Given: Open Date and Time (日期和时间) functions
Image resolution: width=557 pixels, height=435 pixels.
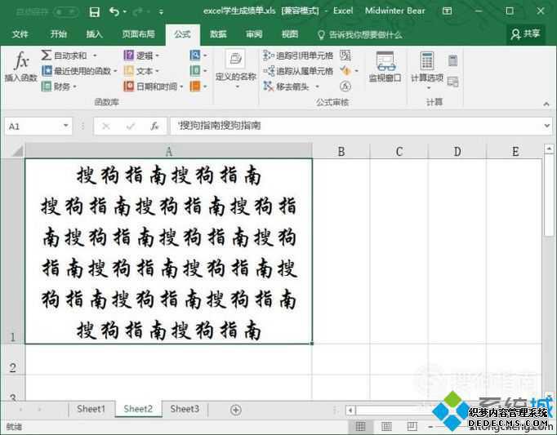Looking at the screenshot, I should (150, 87).
